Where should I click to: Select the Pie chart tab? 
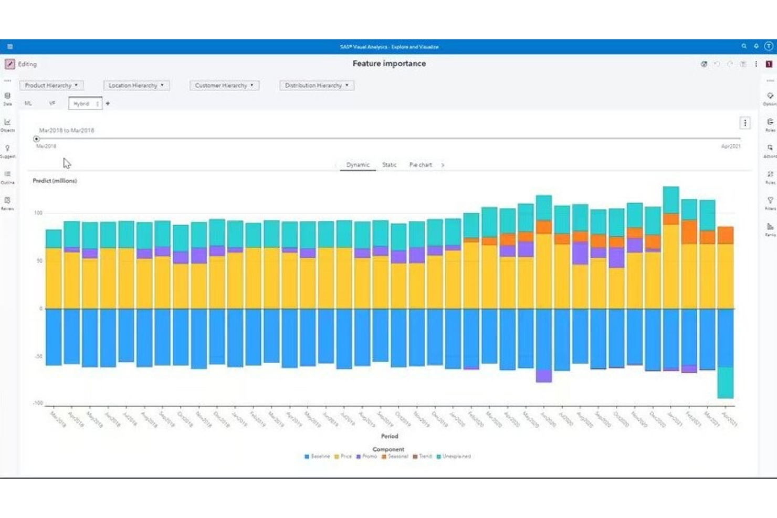421,165
